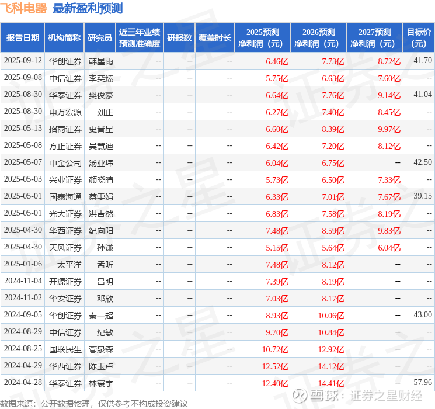
Task: Click institution 申万宏源
Action: 65,112
